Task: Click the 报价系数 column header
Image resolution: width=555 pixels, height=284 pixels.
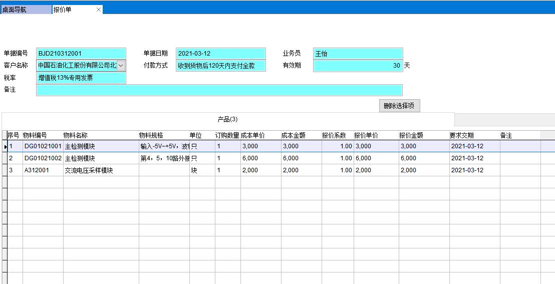Action: point(334,136)
